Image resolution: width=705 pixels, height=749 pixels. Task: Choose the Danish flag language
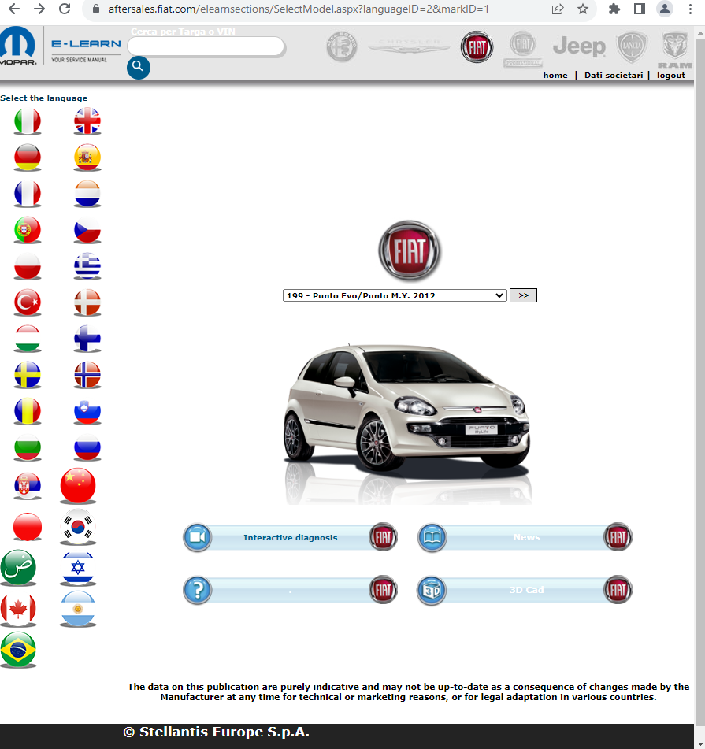pos(87,303)
